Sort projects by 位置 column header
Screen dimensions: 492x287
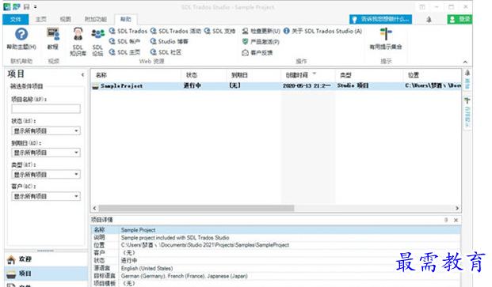[x=432, y=75]
